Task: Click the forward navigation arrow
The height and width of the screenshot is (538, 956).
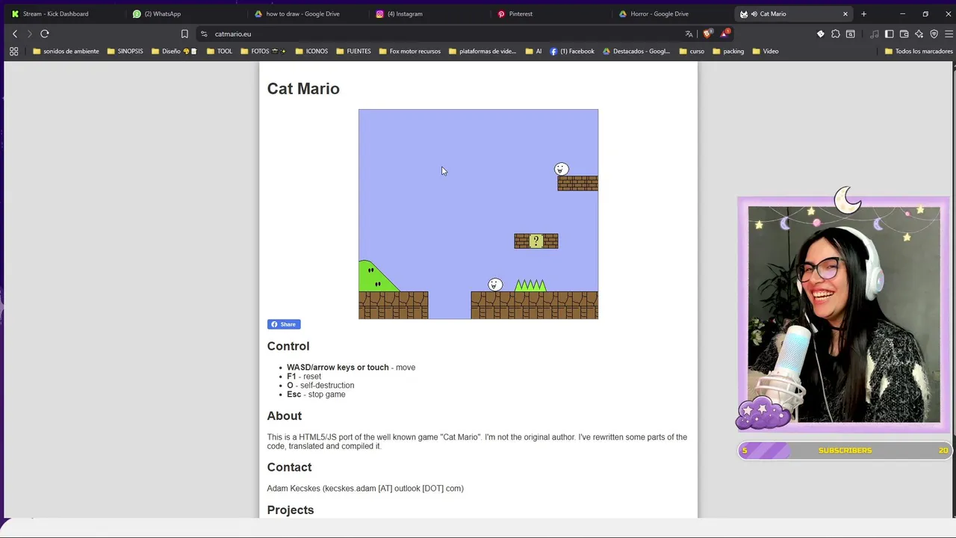Action: click(30, 34)
